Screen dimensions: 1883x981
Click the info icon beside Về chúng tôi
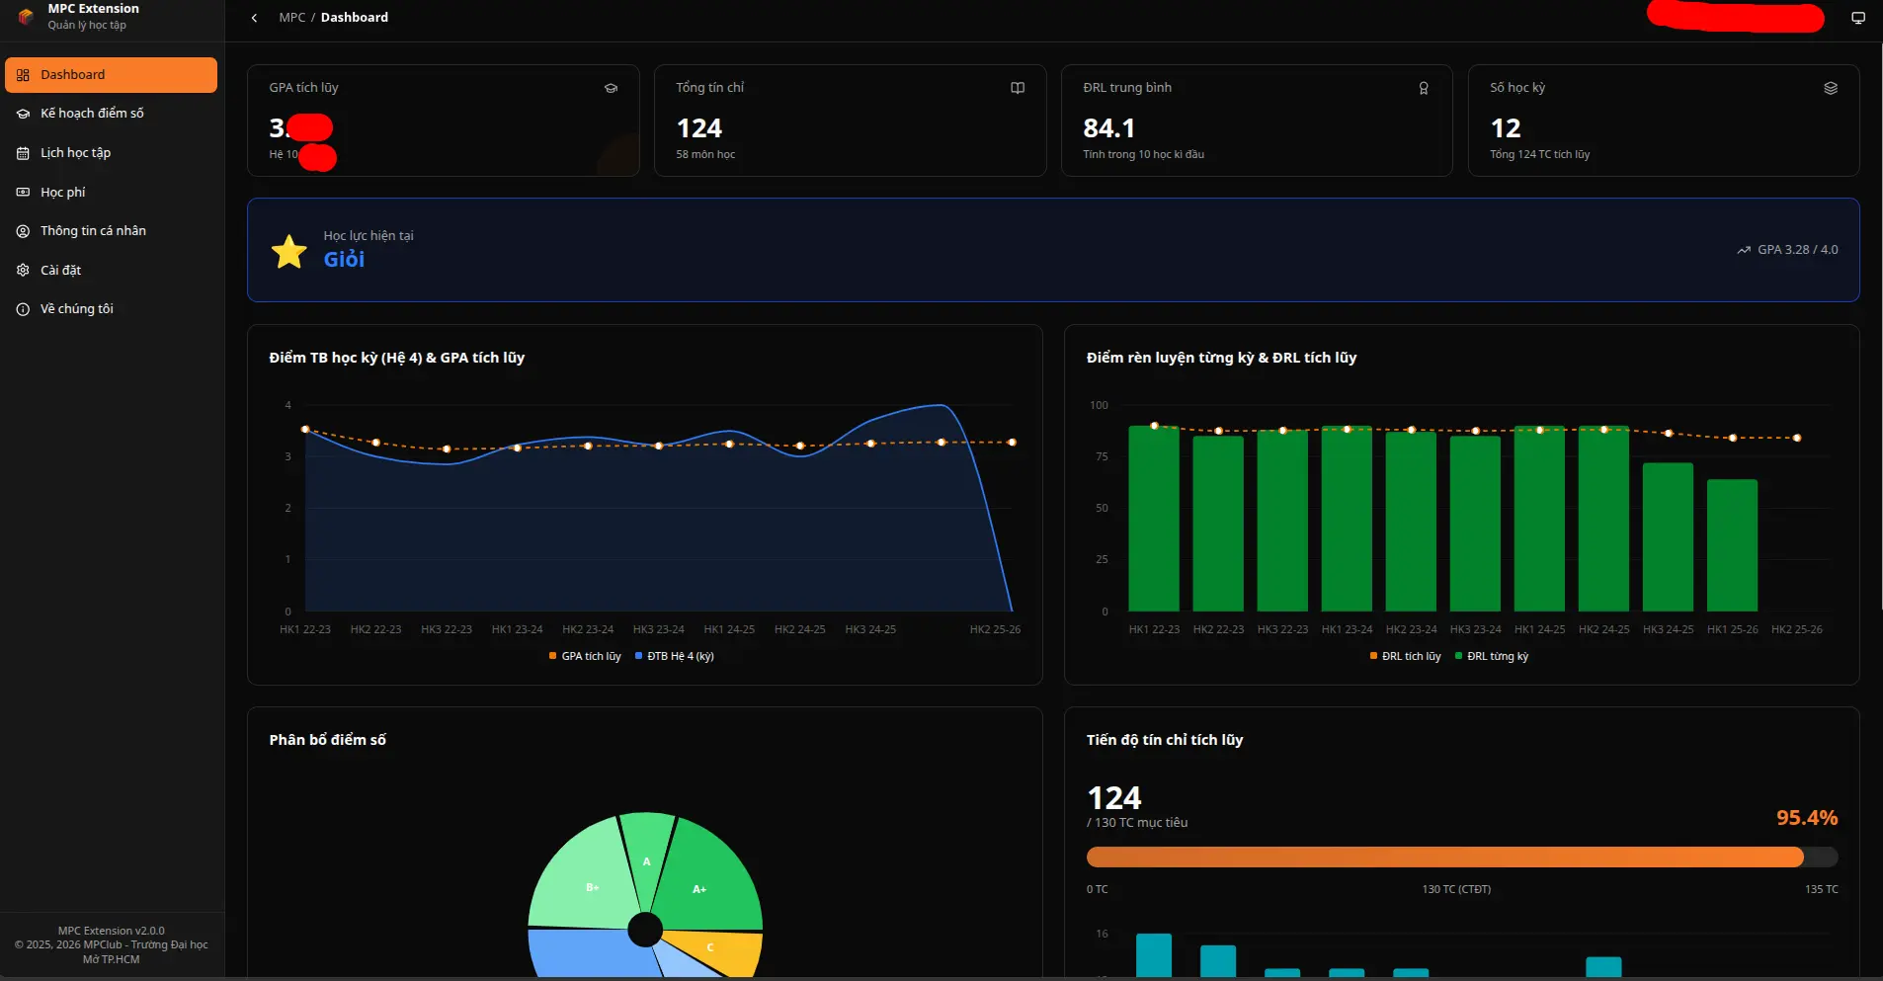pos(23,309)
